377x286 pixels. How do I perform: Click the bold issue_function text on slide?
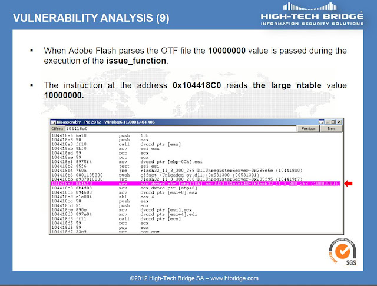tap(136, 61)
